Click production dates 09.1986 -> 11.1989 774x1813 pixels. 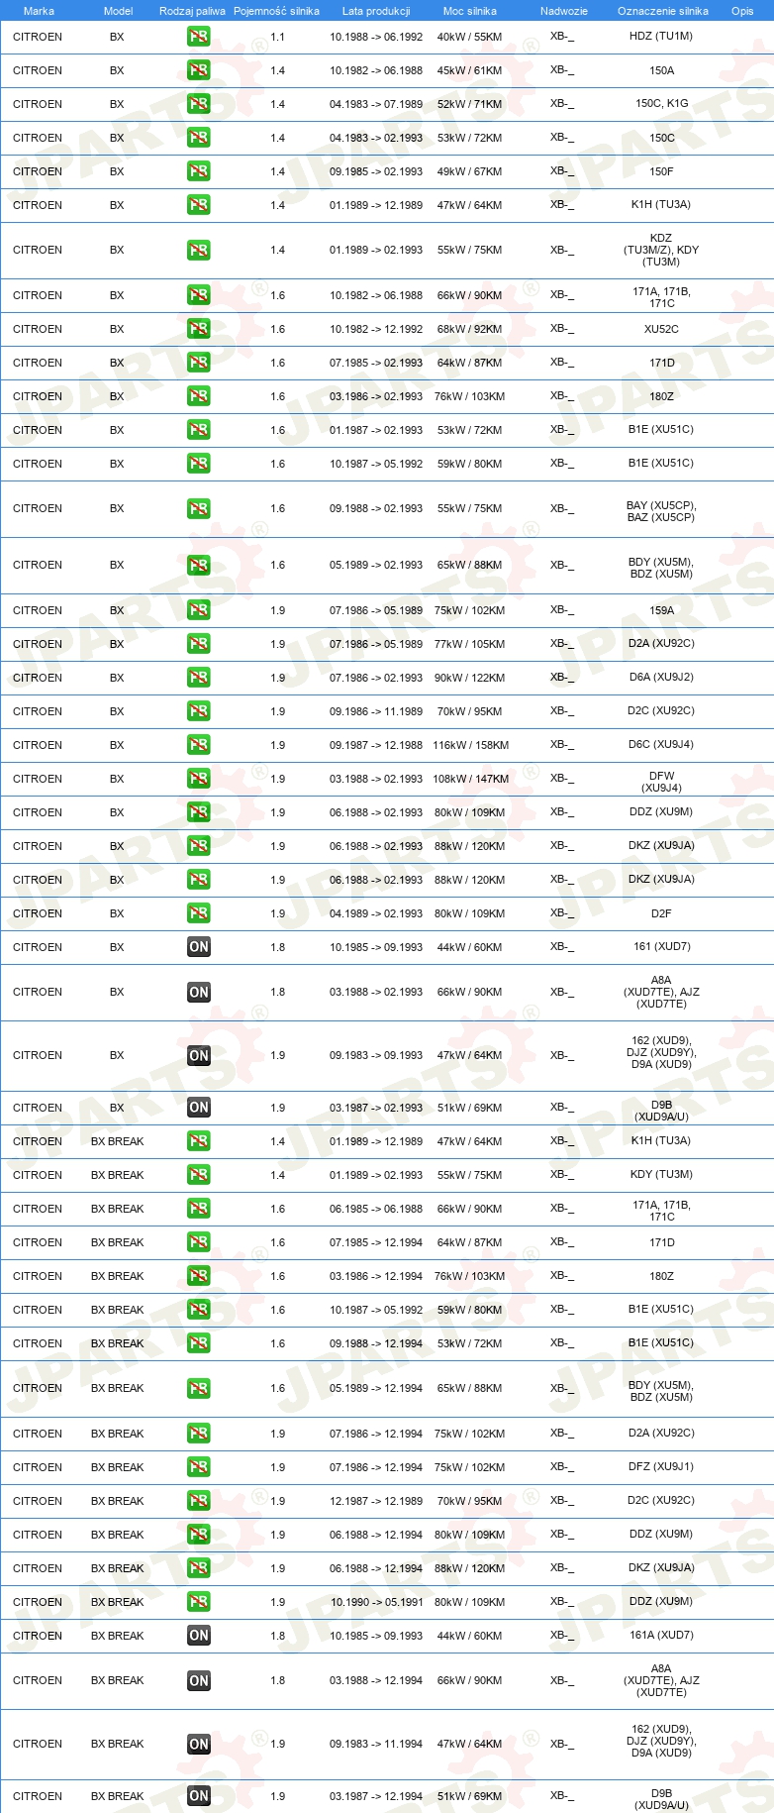click(x=376, y=711)
